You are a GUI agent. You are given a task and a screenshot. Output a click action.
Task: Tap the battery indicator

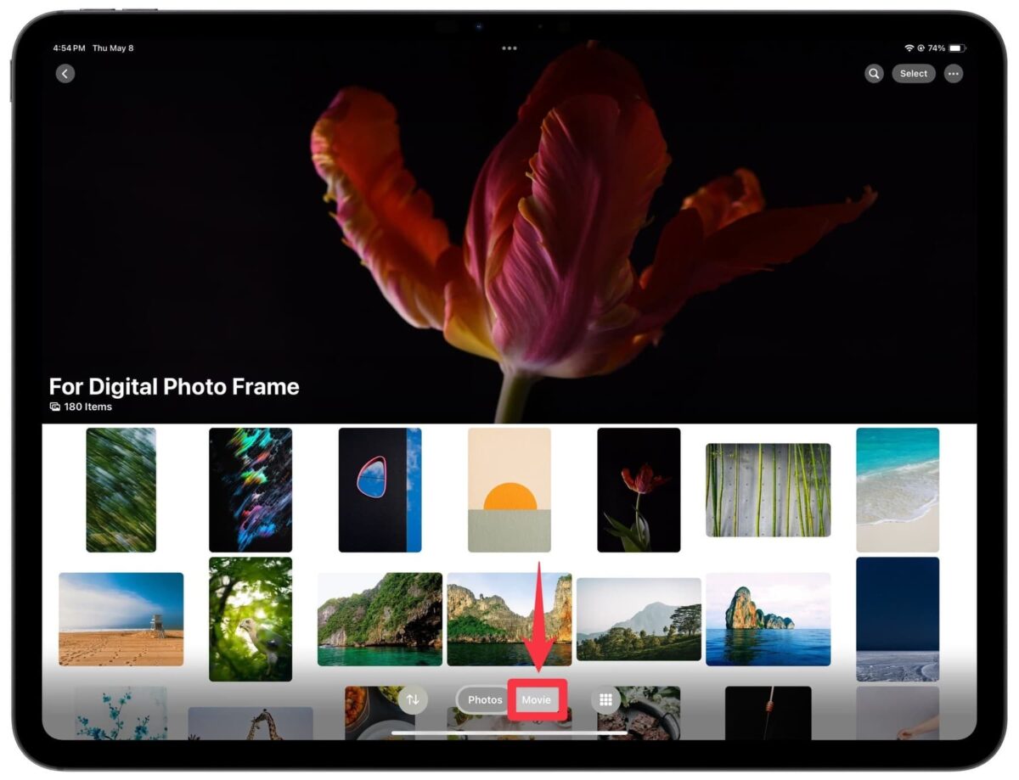point(957,48)
